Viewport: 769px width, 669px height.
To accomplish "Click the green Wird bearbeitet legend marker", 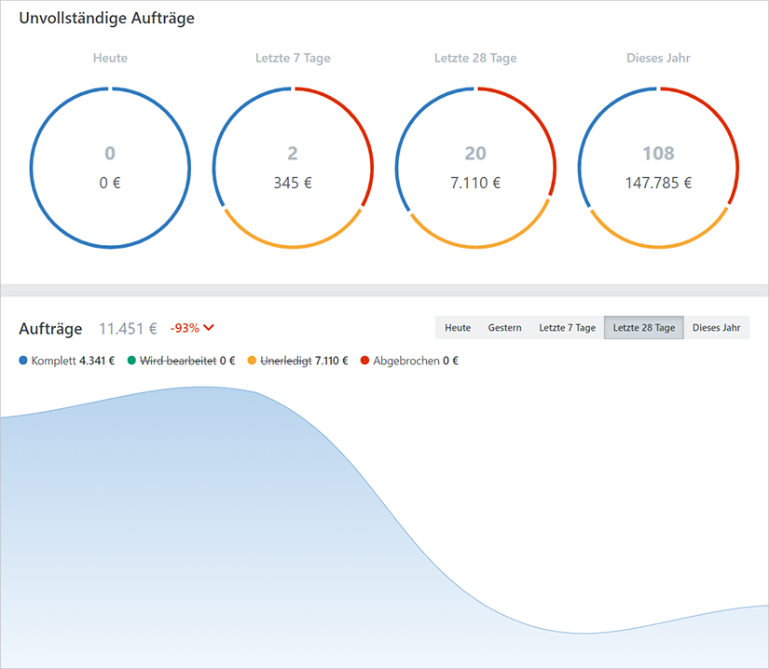I will tap(133, 360).
